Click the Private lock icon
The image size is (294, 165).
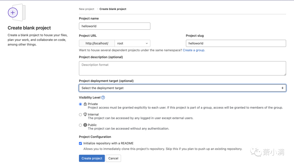pyautogui.click(x=85, y=104)
